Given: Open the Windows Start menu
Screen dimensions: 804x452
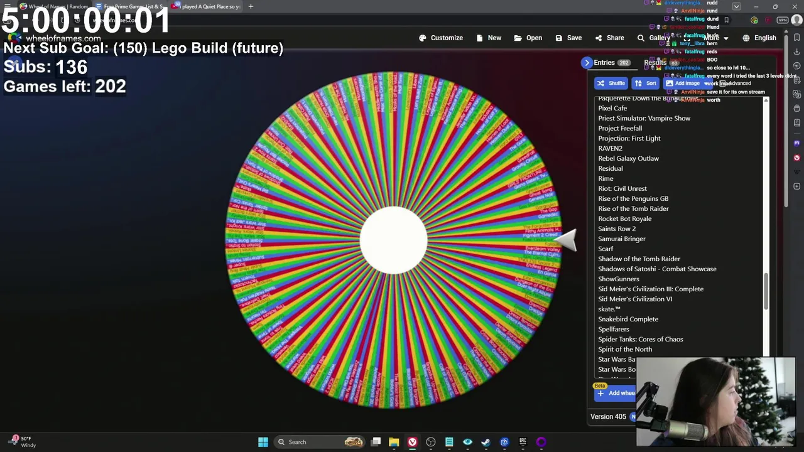Looking at the screenshot, I should coord(263,442).
